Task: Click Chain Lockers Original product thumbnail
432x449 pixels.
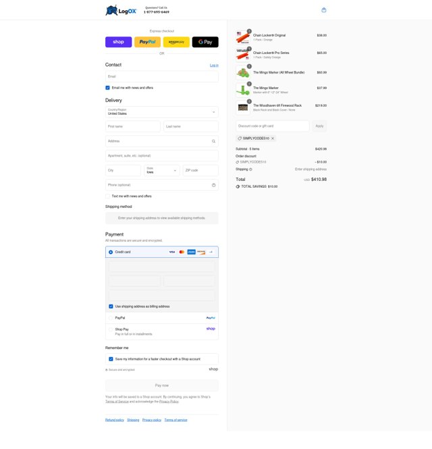Action: [243, 37]
